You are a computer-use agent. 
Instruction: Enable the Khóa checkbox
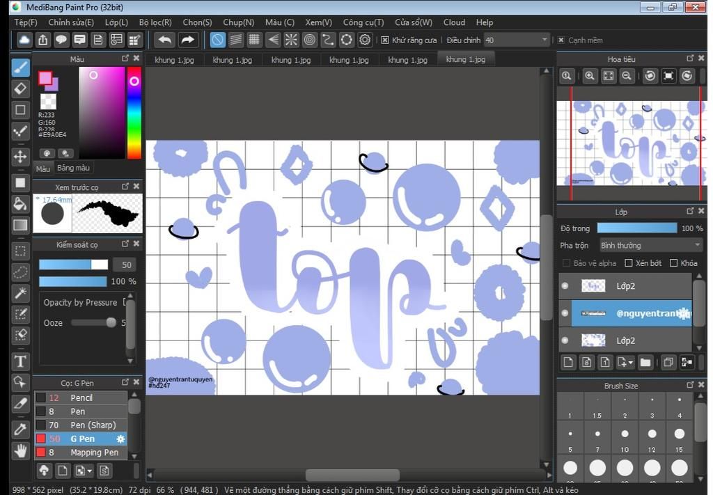click(674, 262)
